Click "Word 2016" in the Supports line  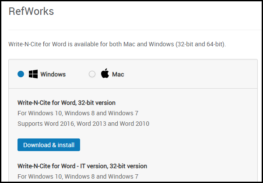[x=60, y=124]
